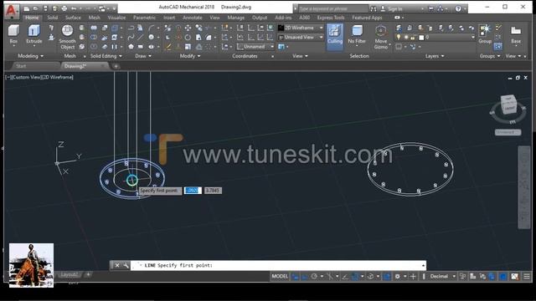Select the Line tool in Draw panel

(141, 37)
